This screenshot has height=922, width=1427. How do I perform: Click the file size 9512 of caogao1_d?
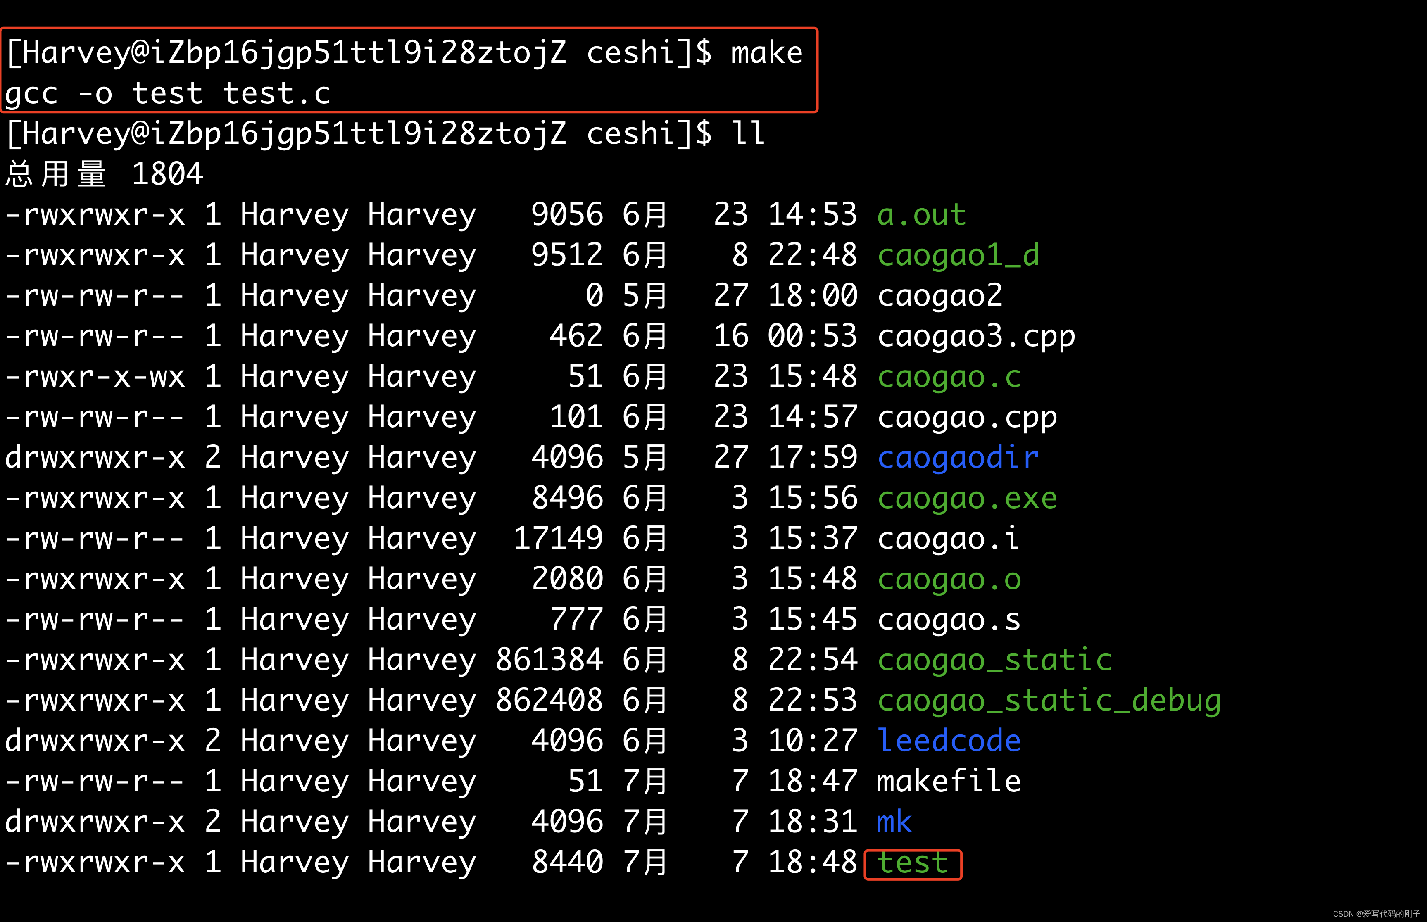pyautogui.click(x=567, y=256)
